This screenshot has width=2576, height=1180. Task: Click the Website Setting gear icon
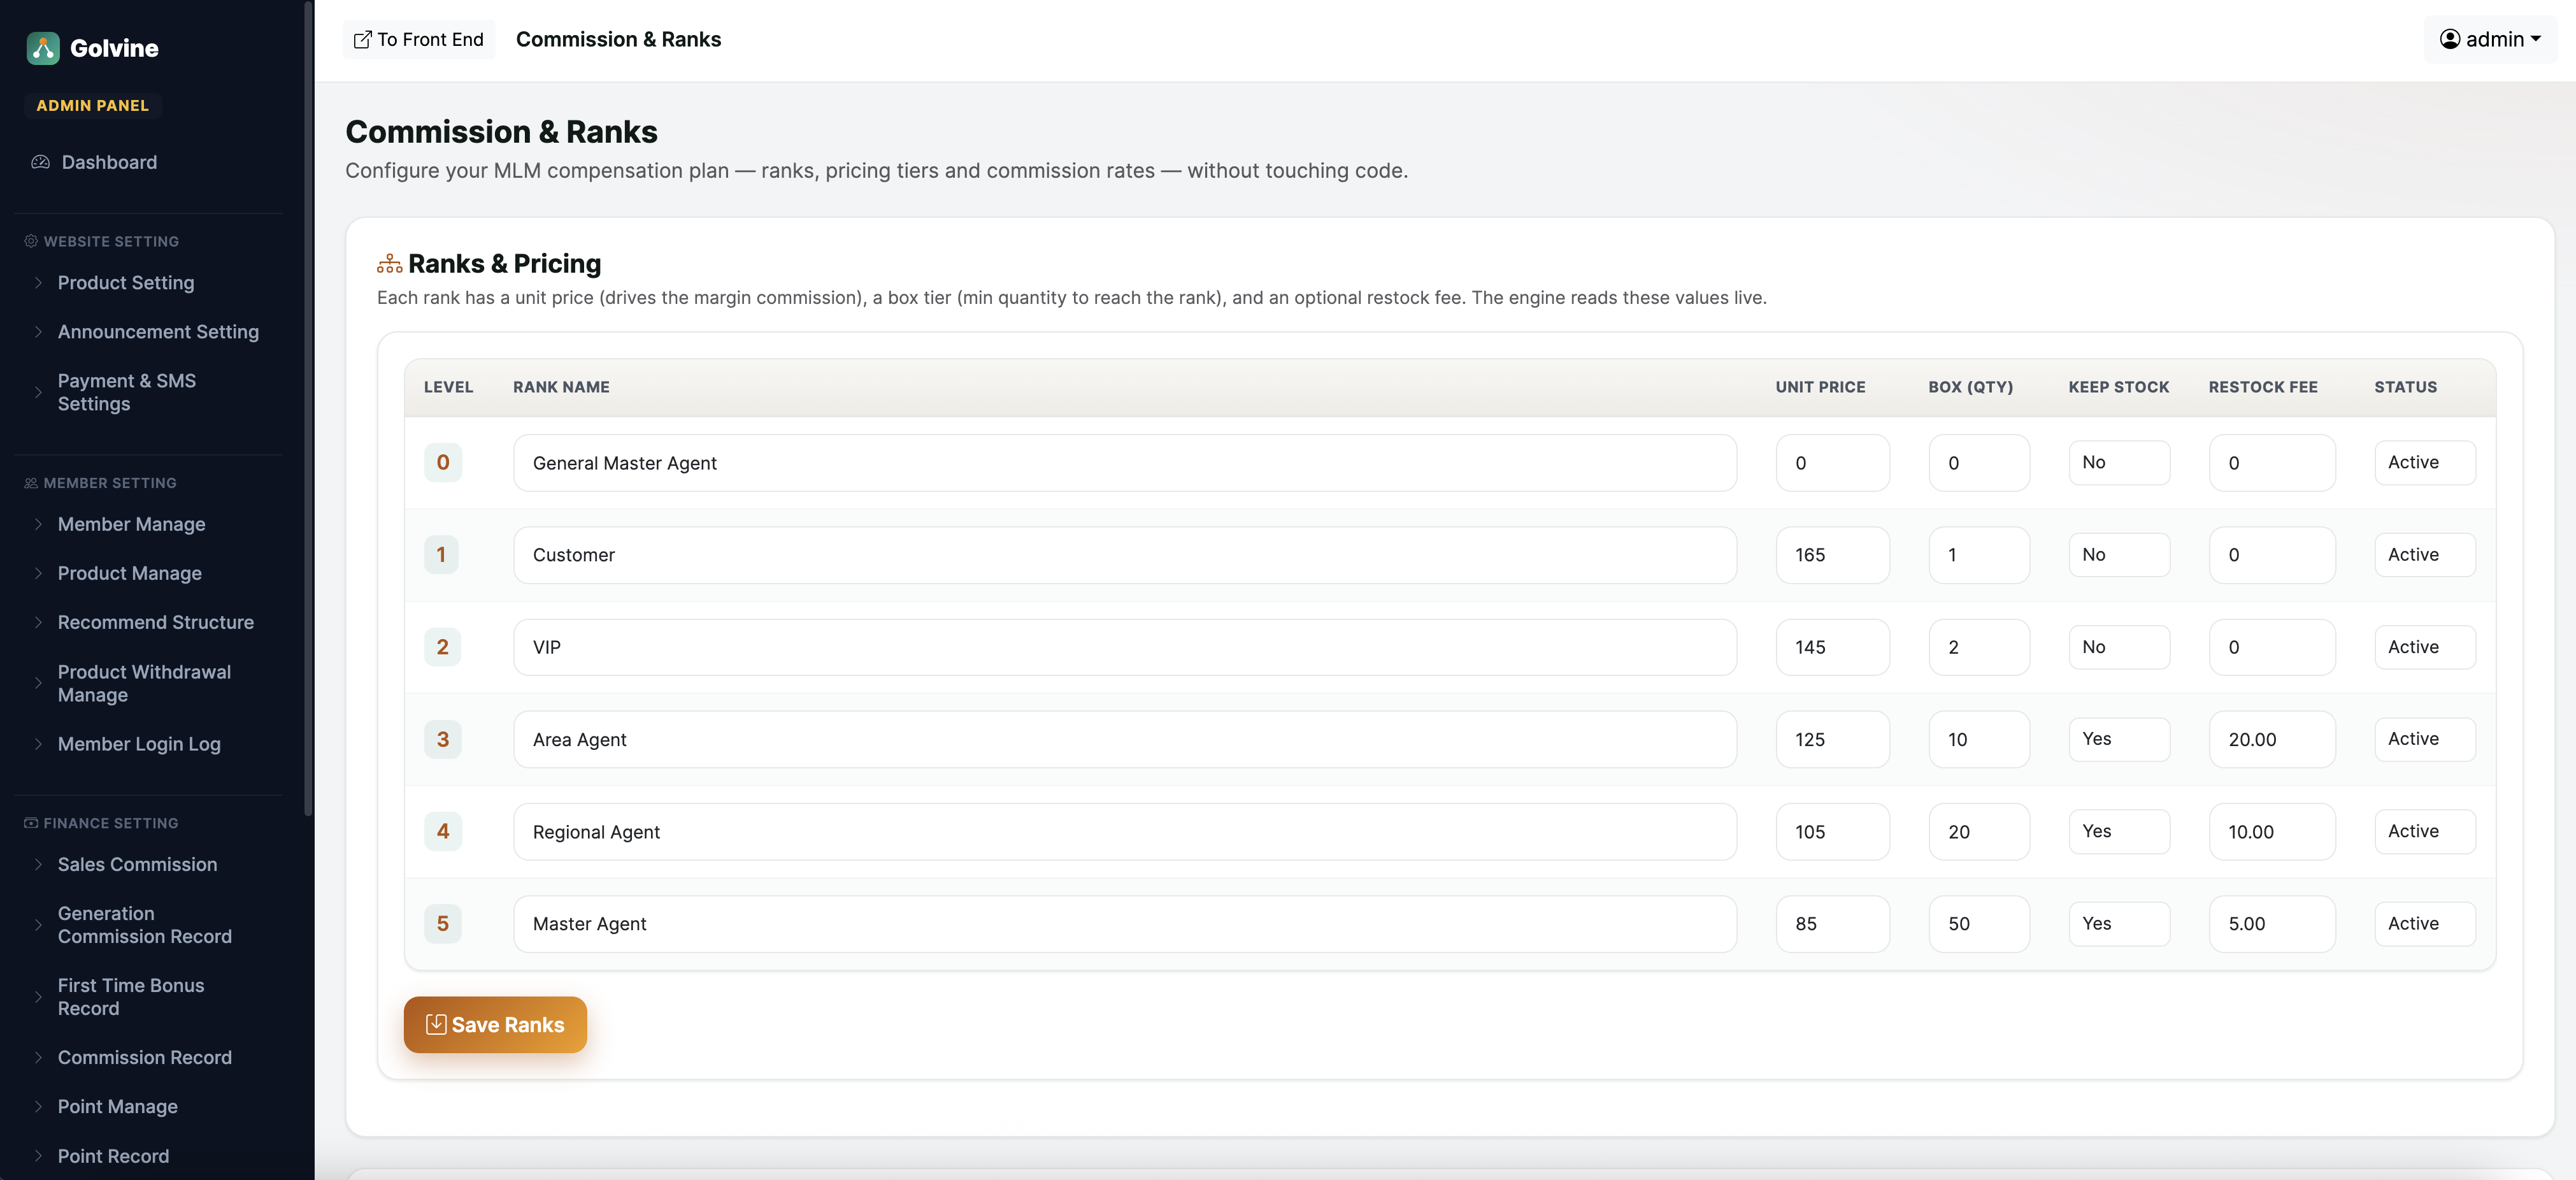(x=31, y=241)
